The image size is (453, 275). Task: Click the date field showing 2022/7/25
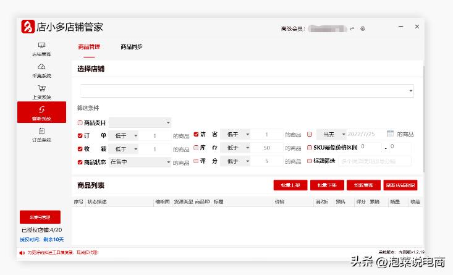point(366,134)
